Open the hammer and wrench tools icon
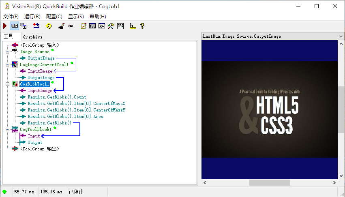 pos(111,26)
